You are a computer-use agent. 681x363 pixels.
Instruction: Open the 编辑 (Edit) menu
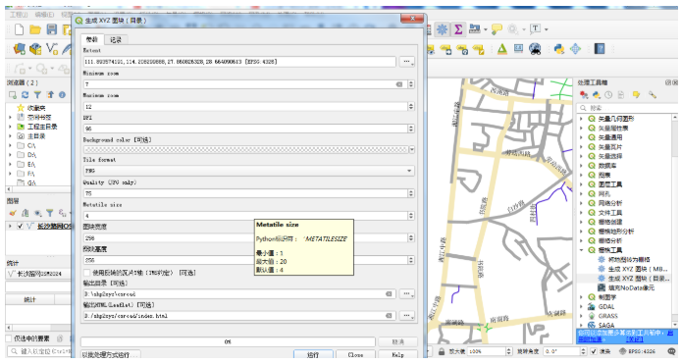click(x=44, y=15)
